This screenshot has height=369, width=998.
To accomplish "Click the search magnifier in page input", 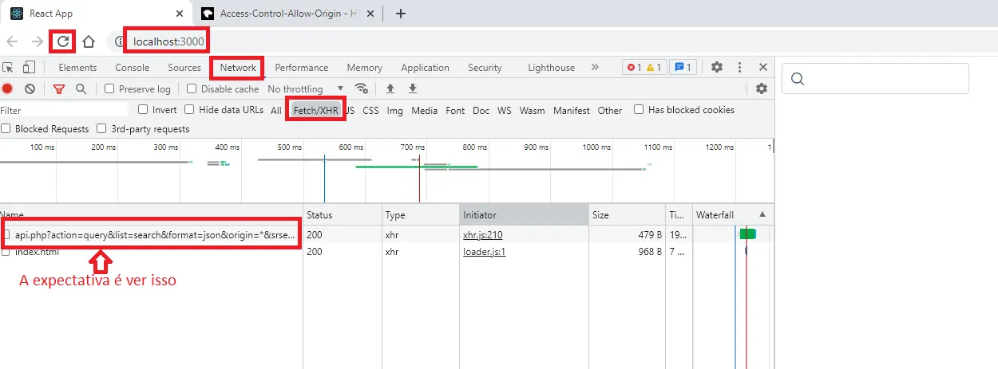I will [x=797, y=78].
